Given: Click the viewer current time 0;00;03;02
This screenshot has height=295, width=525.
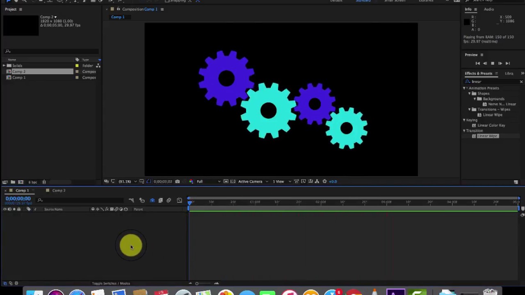Looking at the screenshot, I should click(x=163, y=182).
